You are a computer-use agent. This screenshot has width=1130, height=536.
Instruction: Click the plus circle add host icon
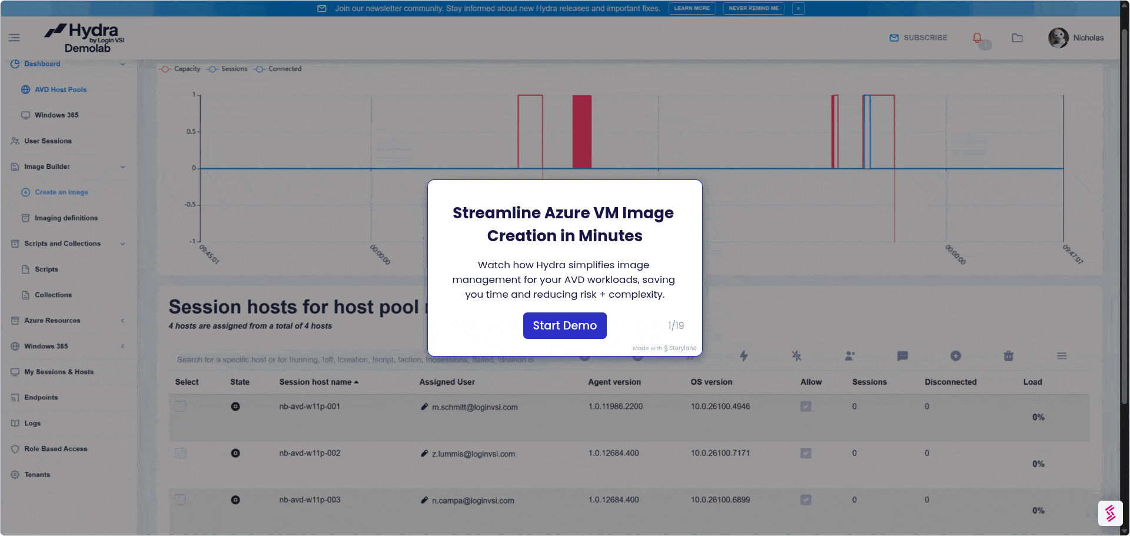955,356
